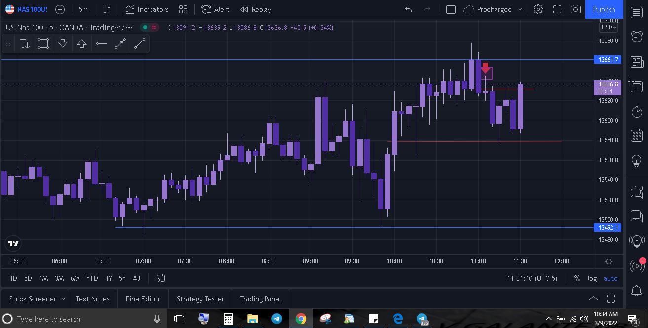Open the Indicators dialog

coord(147,9)
